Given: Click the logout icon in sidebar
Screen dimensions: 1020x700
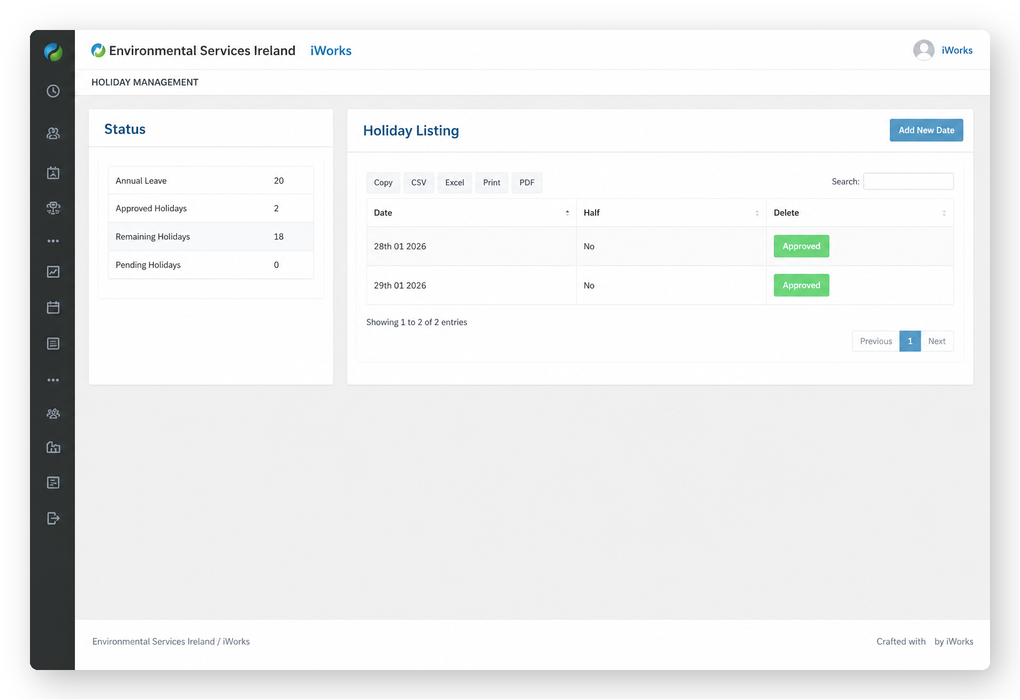Looking at the screenshot, I should 53,518.
